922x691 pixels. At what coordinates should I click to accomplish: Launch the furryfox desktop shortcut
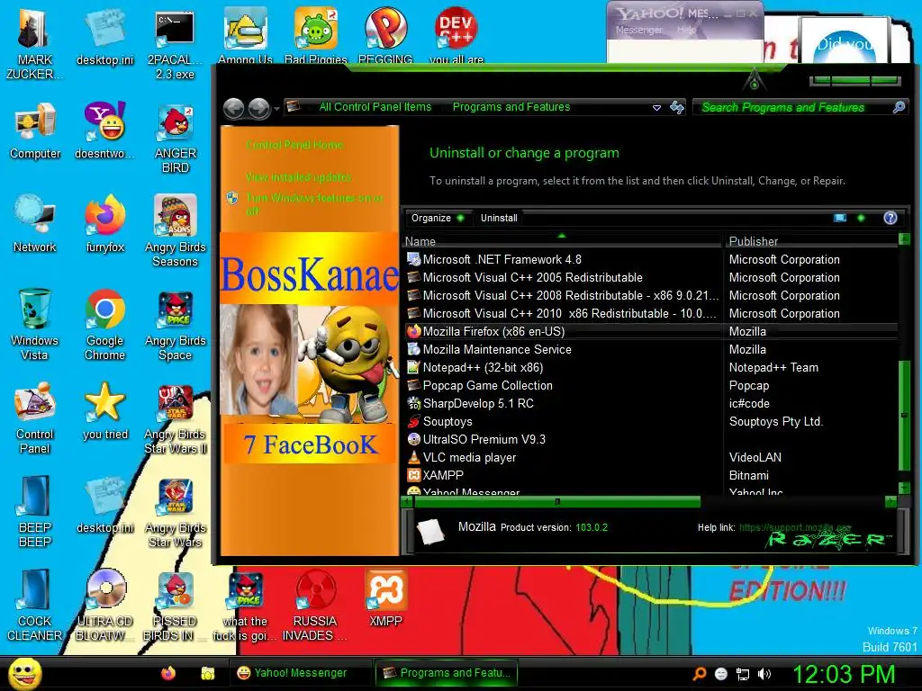[104, 223]
